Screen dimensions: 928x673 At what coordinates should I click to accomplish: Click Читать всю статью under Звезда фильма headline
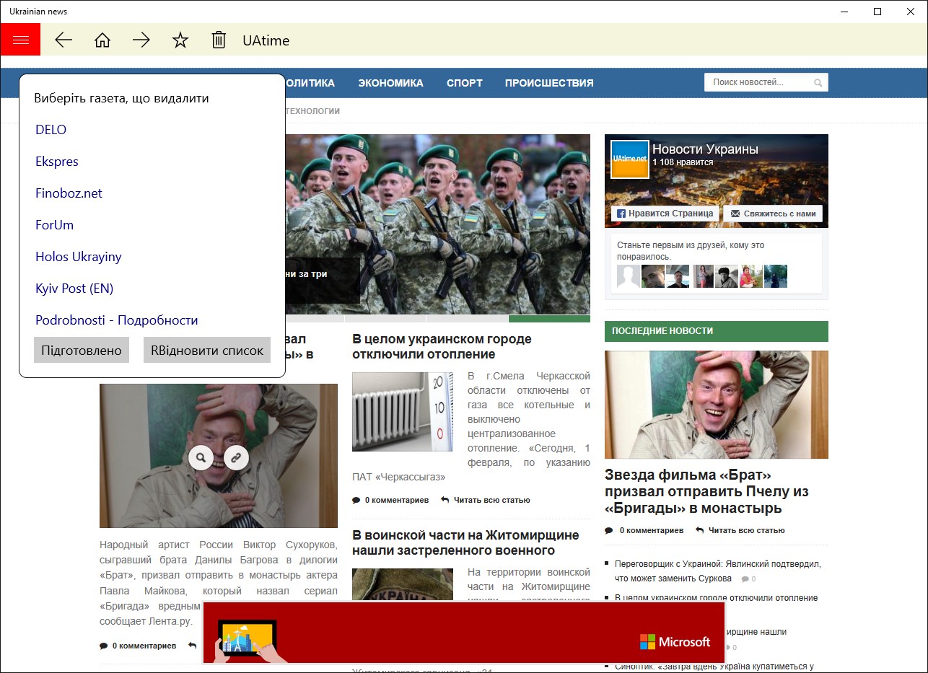[740, 530]
